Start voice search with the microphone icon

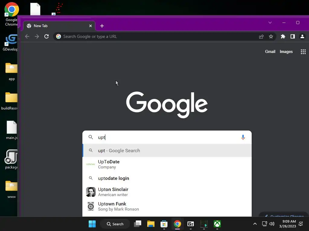click(243, 137)
